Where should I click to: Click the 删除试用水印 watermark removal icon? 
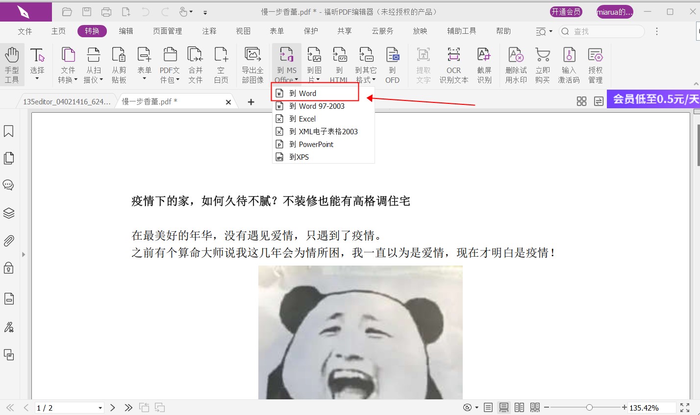(x=515, y=64)
